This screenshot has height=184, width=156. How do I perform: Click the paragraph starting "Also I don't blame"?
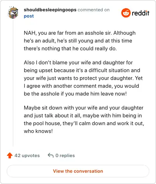click(x=83, y=78)
